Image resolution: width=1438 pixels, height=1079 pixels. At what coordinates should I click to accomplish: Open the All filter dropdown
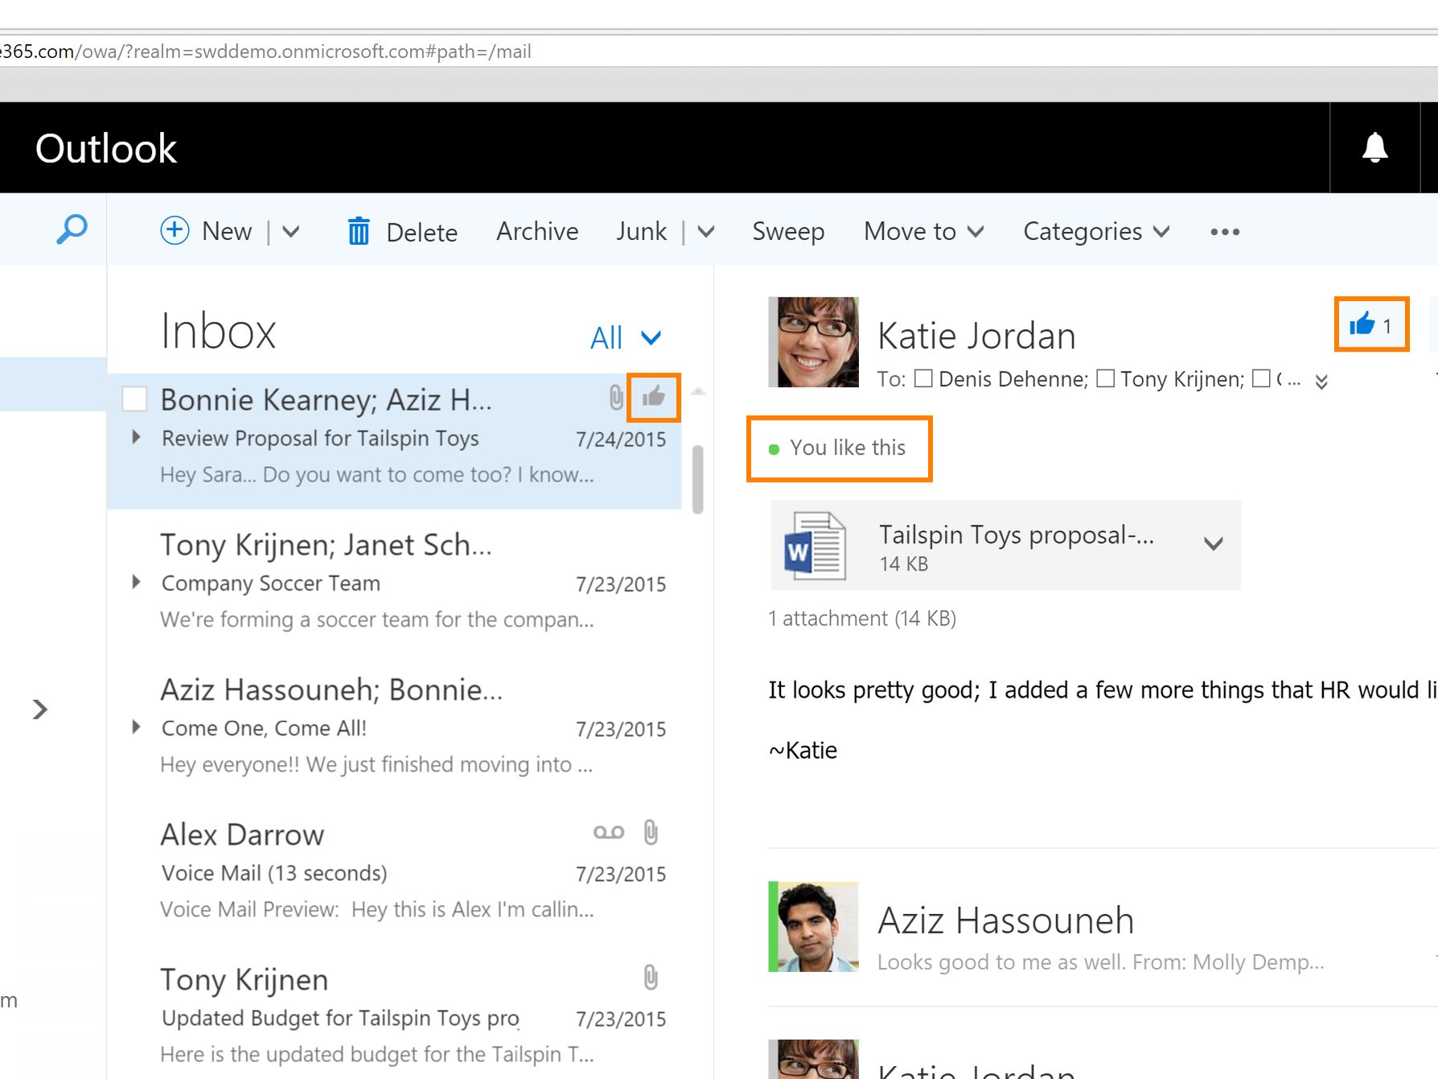pos(626,338)
